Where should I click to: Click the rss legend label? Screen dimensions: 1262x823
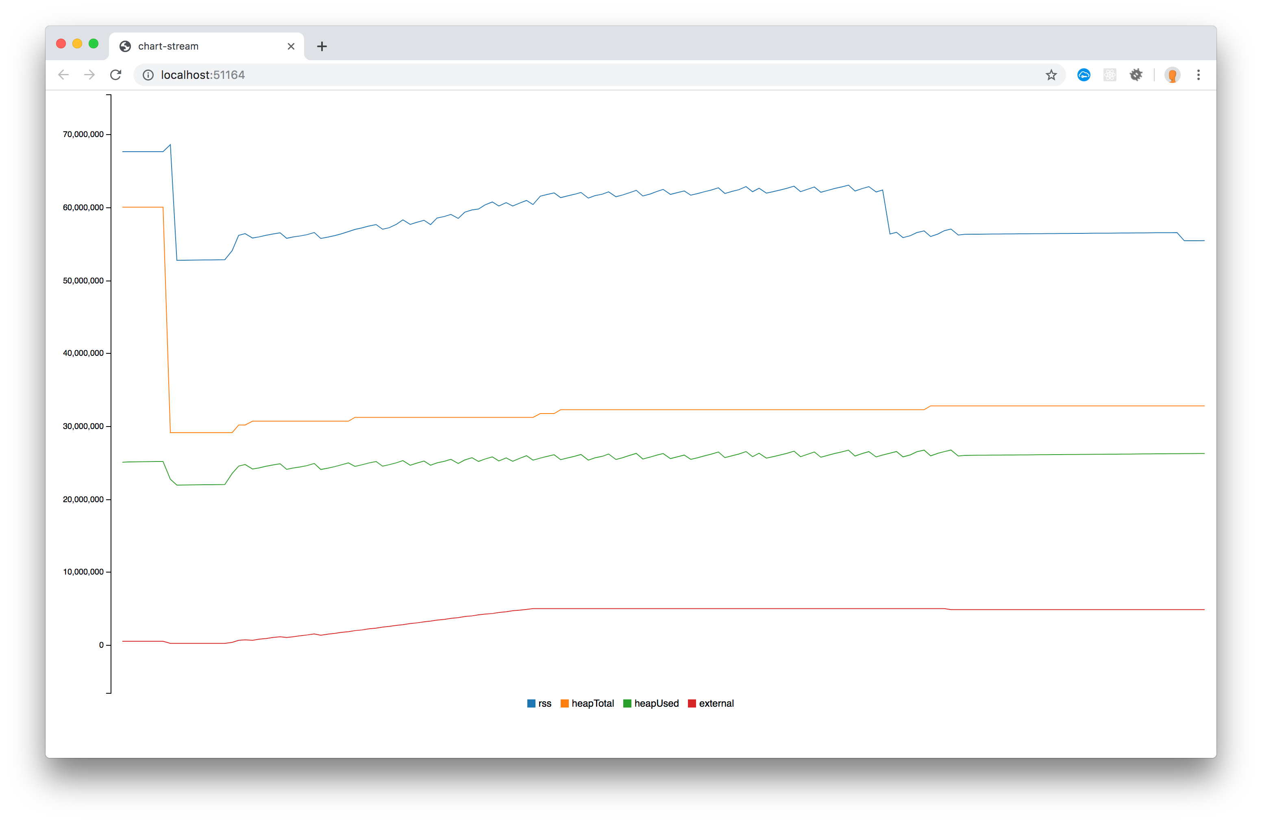tap(544, 703)
